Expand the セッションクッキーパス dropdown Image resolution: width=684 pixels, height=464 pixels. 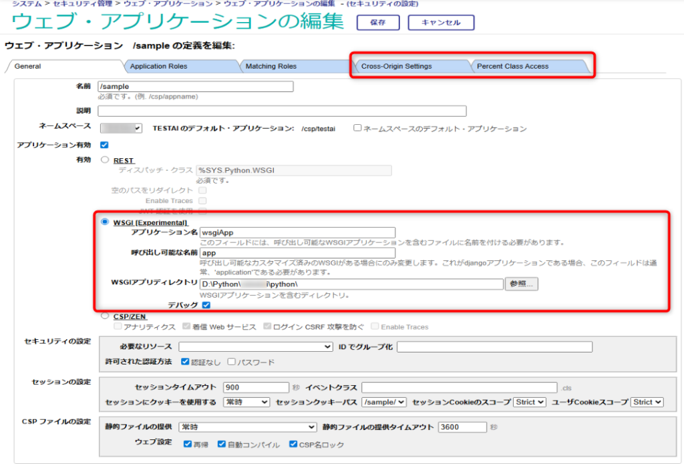[x=383, y=402]
